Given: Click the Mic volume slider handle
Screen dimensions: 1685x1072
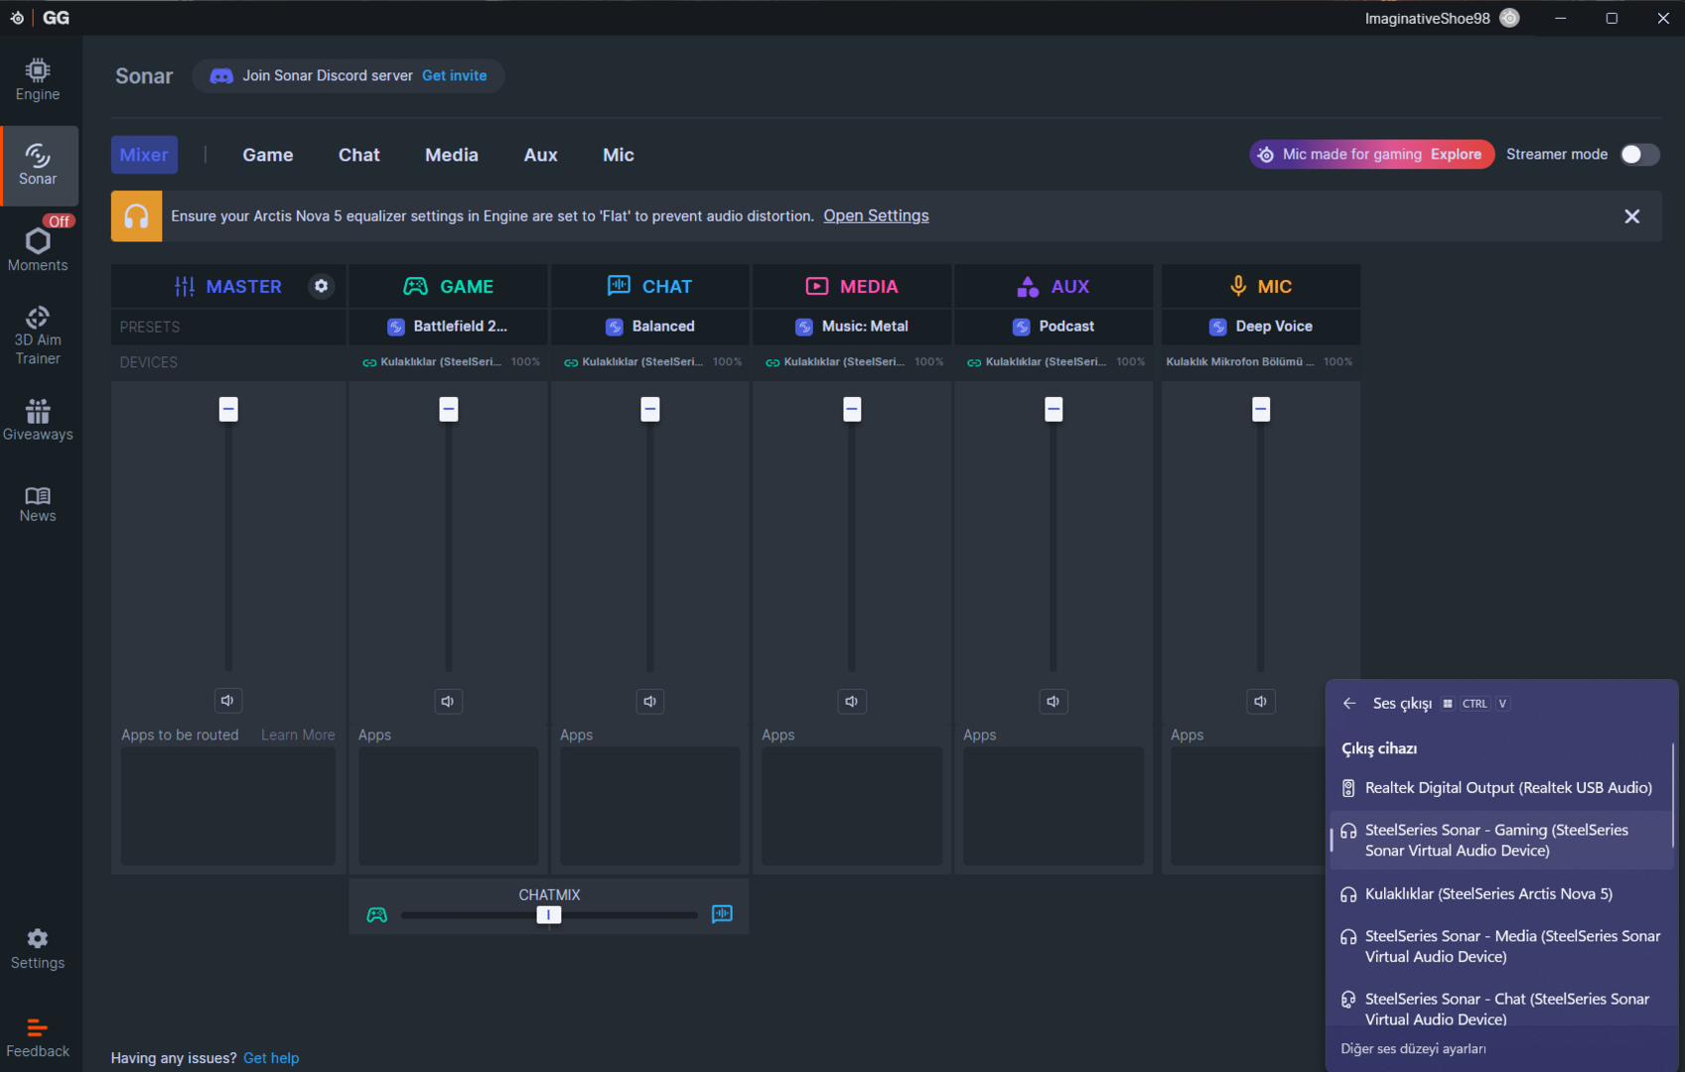Looking at the screenshot, I should coord(1261,409).
